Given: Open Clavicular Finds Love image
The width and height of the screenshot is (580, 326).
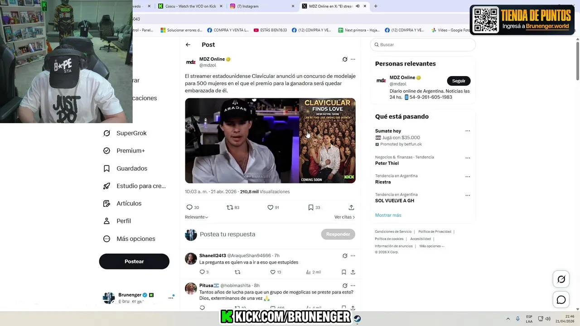Looking at the screenshot, I should pos(327,141).
